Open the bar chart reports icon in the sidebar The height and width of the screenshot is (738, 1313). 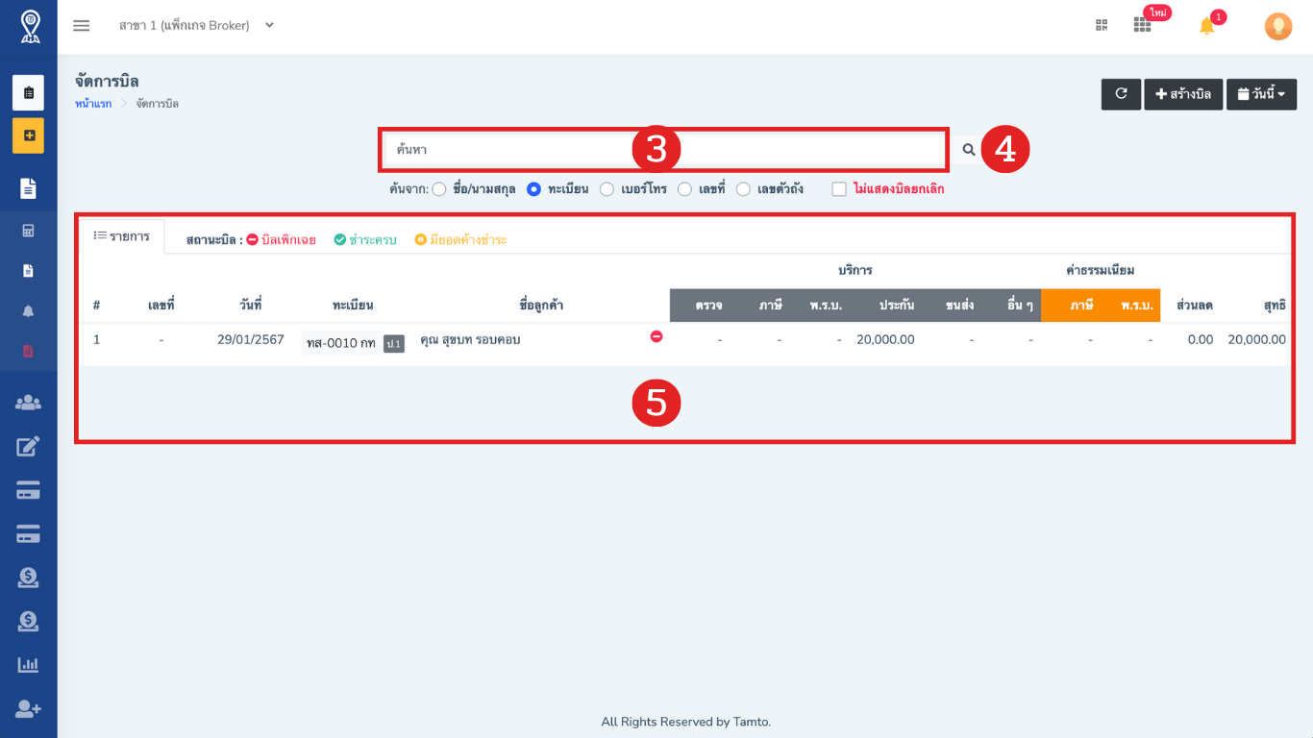28,665
